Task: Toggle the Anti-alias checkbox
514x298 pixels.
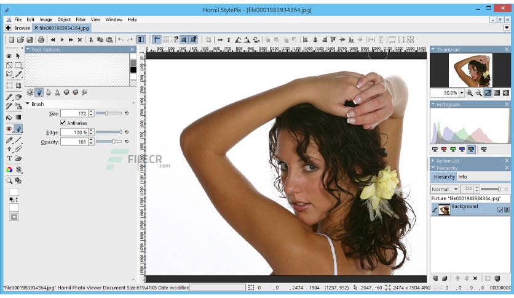Action: pos(63,123)
